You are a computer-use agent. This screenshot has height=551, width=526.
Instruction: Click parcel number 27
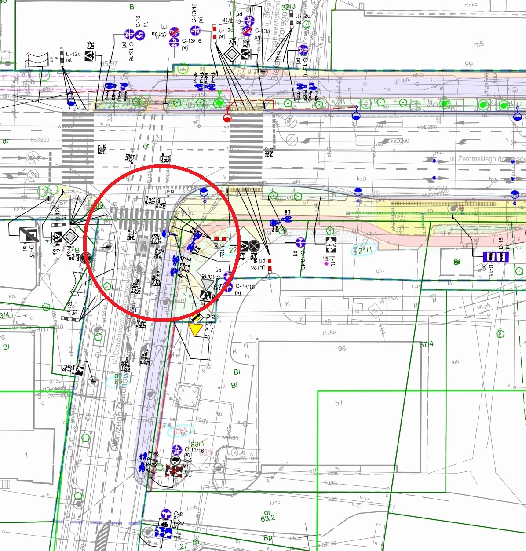coord(183,546)
